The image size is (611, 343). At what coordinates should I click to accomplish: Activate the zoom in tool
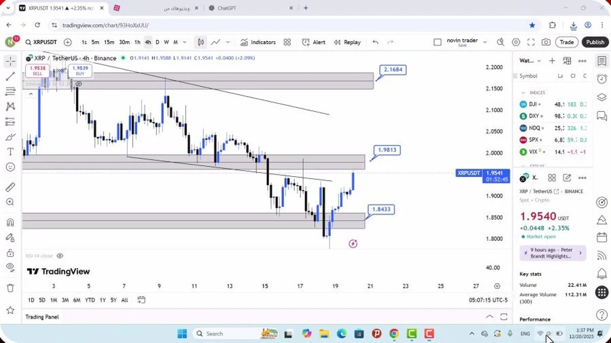pyautogui.click(x=10, y=202)
